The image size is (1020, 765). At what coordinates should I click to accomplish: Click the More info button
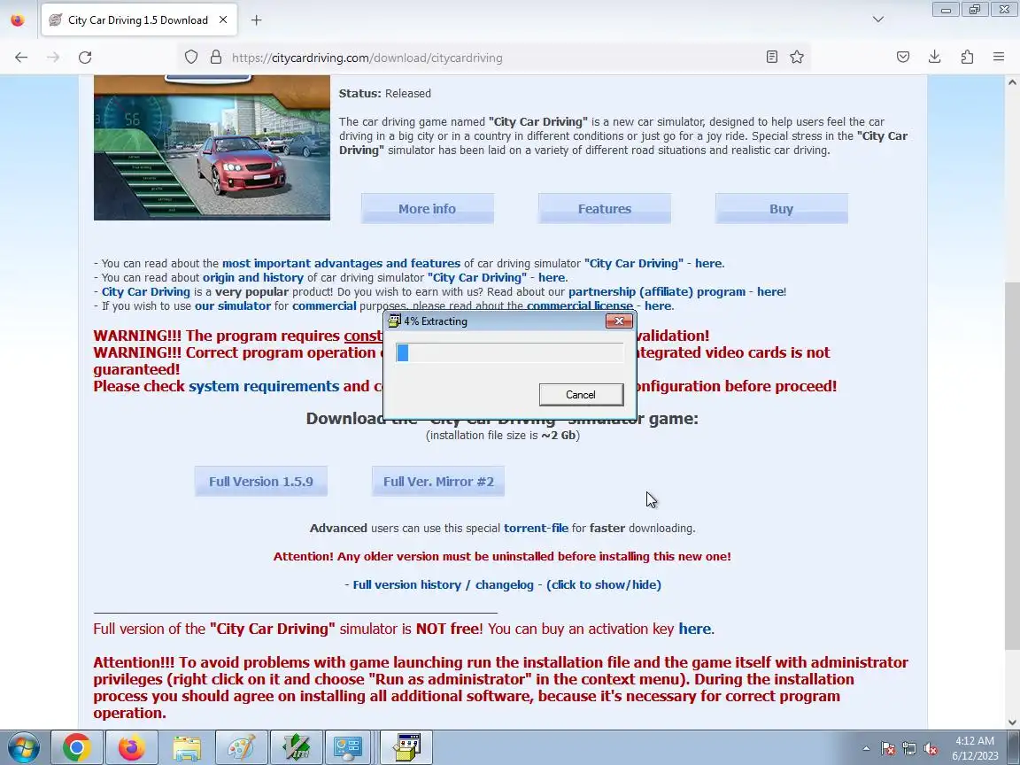point(428,209)
